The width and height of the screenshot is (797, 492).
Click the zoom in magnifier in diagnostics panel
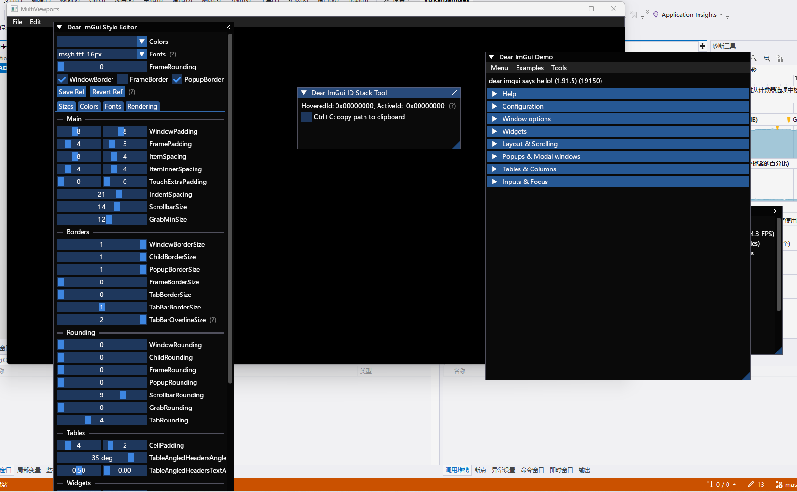[754, 58]
